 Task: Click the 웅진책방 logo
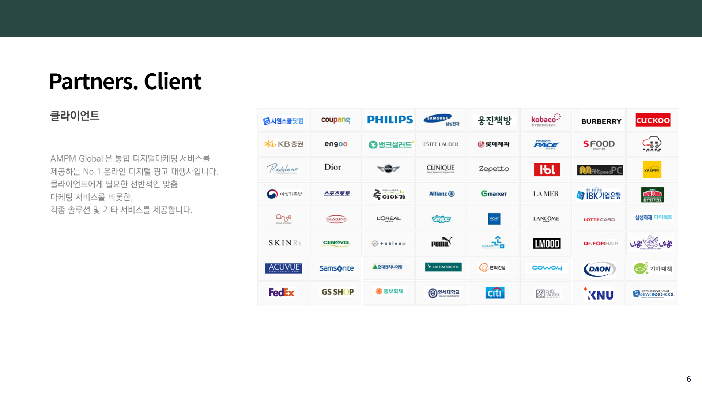(x=494, y=120)
